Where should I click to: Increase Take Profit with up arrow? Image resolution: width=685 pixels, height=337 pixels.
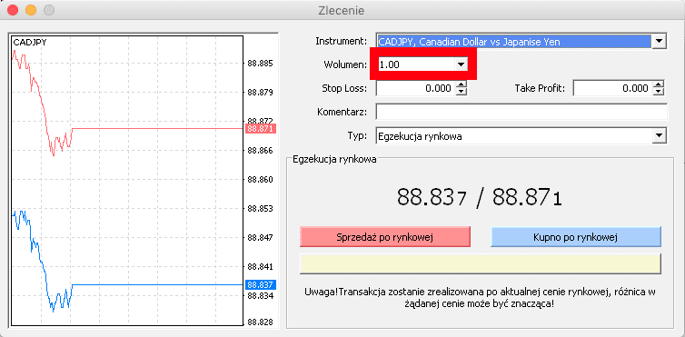[x=659, y=85]
